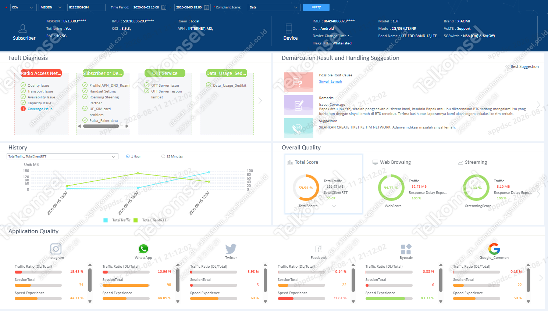Show next Overall Quality cards arrow
548x311 pixels.
tap(538, 195)
